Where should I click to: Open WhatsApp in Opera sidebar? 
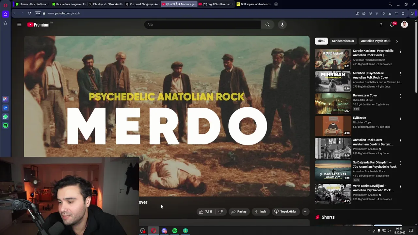tap(5, 117)
